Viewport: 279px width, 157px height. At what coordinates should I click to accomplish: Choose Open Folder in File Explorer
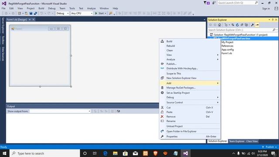click(190, 131)
